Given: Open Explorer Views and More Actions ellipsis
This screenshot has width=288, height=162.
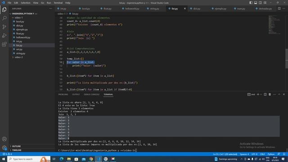Looking at the screenshot, I should tap(50, 9).
